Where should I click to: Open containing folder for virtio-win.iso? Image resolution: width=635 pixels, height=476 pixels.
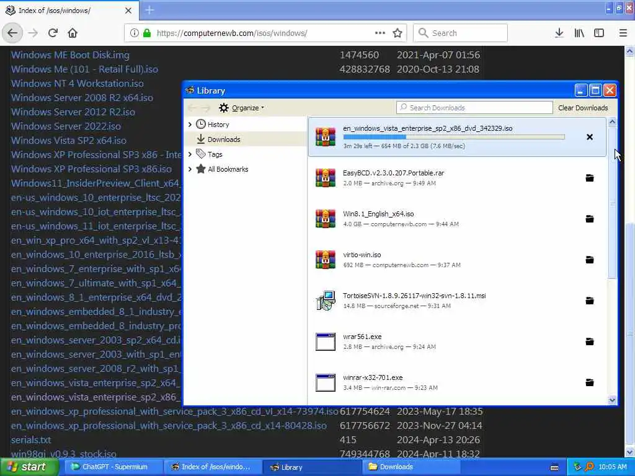point(590,260)
